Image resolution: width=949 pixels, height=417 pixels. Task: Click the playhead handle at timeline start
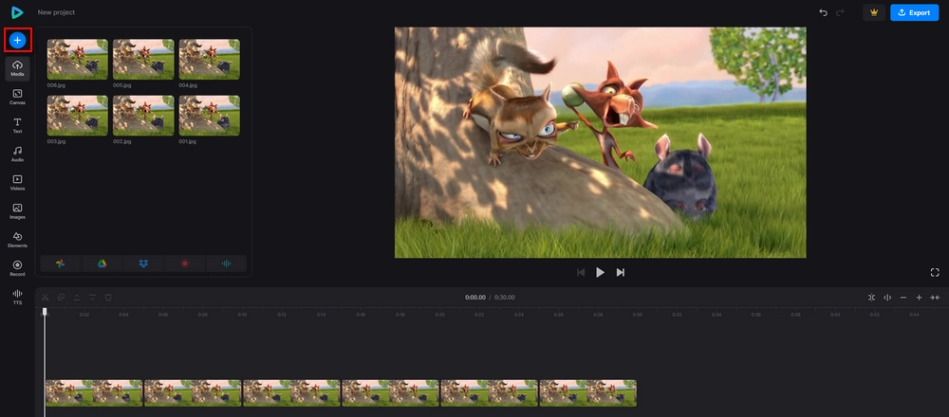click(45, 311)
